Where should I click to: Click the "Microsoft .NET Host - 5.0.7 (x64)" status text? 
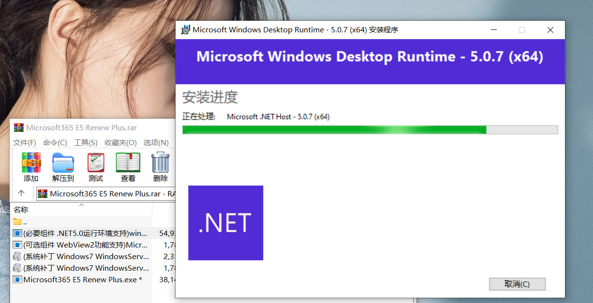tap(278, 117)
